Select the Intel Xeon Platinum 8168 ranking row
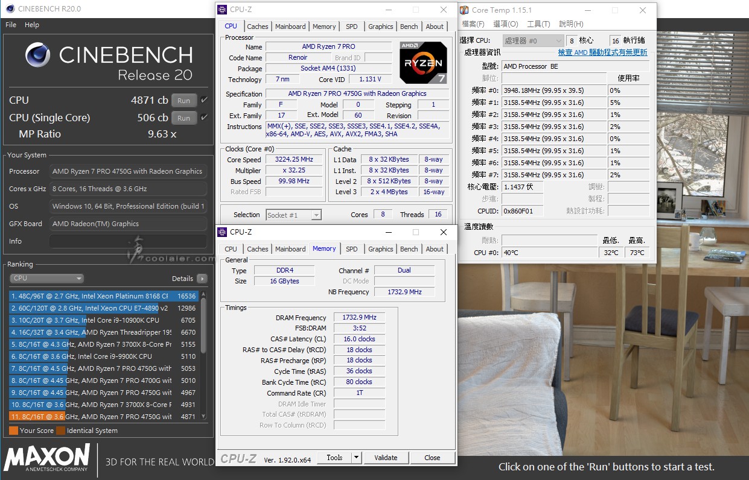The width and height of the screenshot is (749, 480). tap(103, 296)
